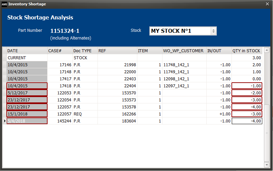Select customer cell 12098_142_1
Image resolution: width=273 pixels, height=171 pixels.
(184, 79)
